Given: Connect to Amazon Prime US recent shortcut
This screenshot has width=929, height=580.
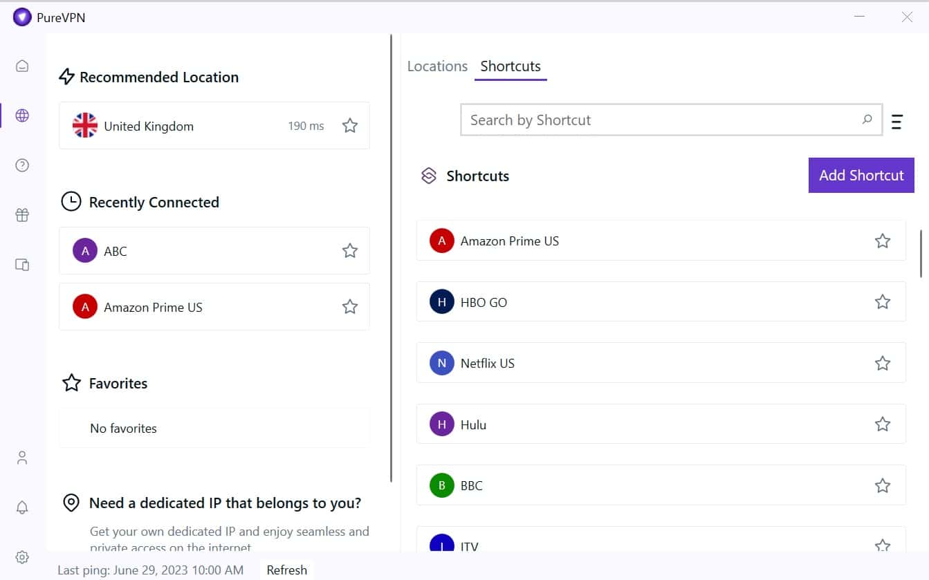Looking at the screenshot, I should (214, 307).
